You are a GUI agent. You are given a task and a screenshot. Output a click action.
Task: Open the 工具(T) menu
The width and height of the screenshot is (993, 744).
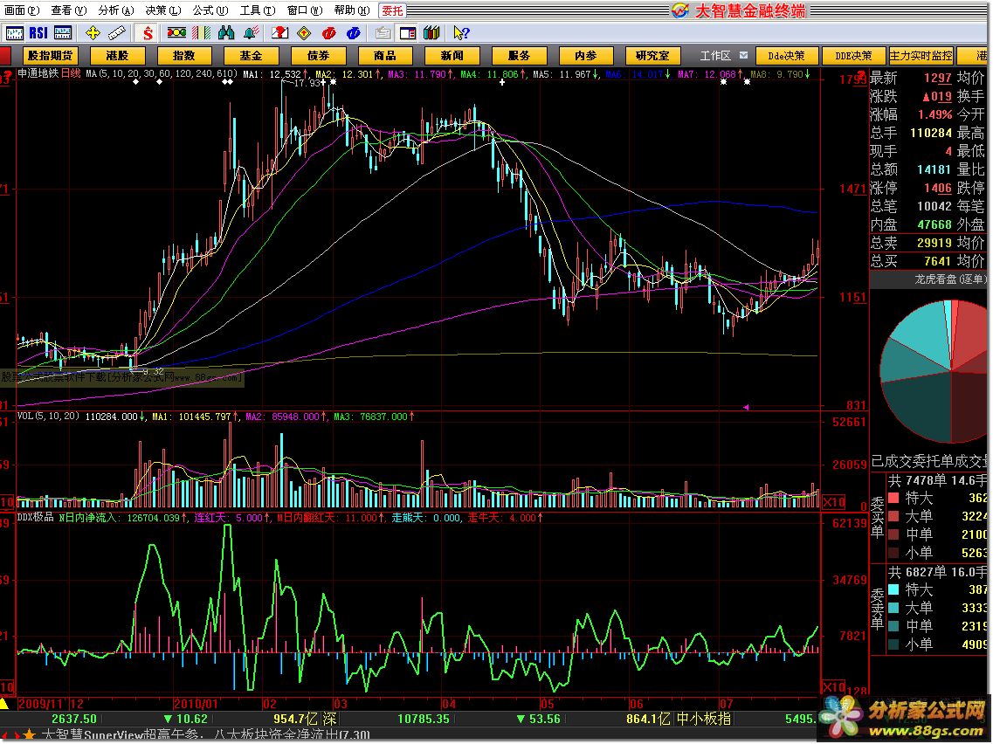[257, 10]
